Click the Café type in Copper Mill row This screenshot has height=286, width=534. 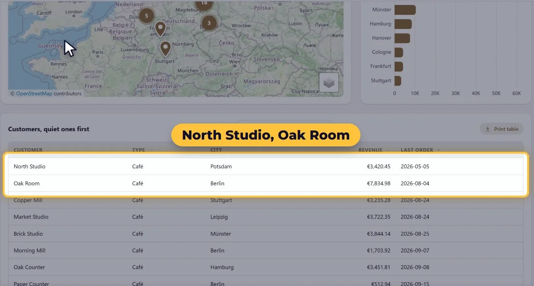(138, 200)
